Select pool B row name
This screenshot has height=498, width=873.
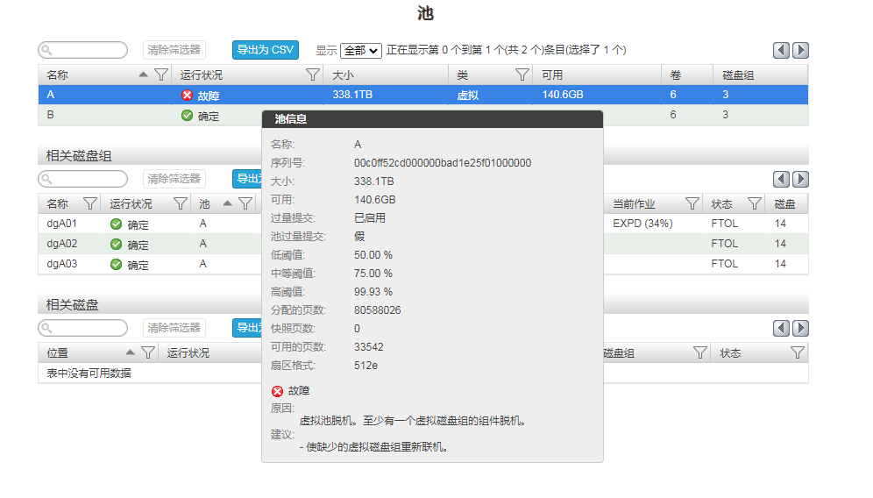pyautogui.click(x=51, y=115)
